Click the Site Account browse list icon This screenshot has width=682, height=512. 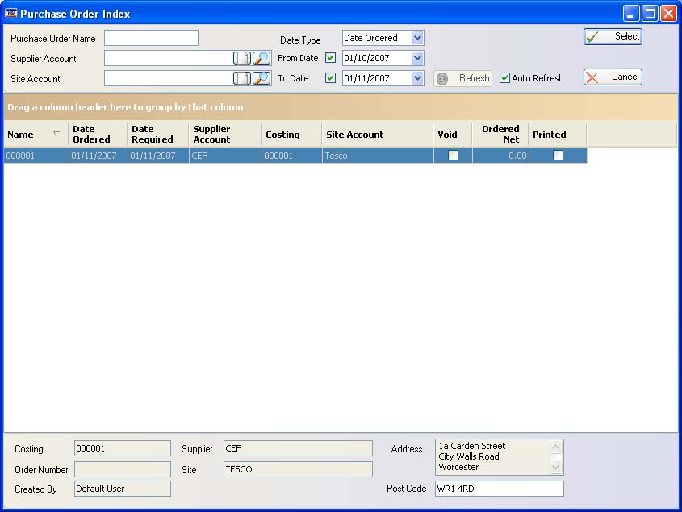click(242, 78)
